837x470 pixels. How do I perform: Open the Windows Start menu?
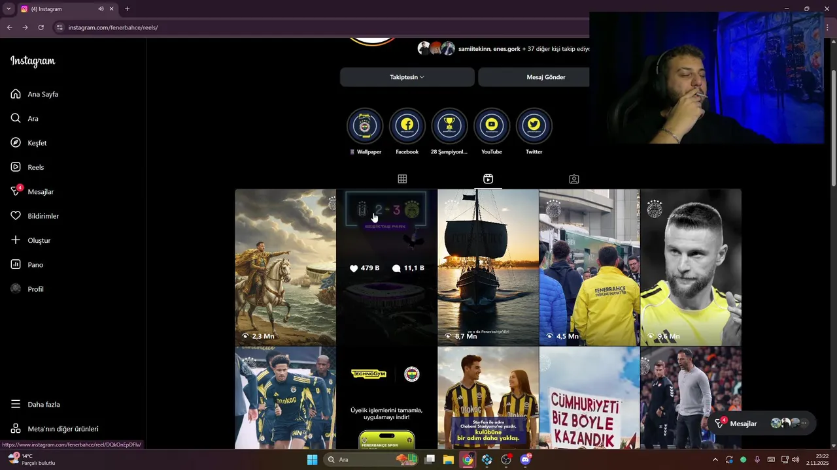coord(312,460)
